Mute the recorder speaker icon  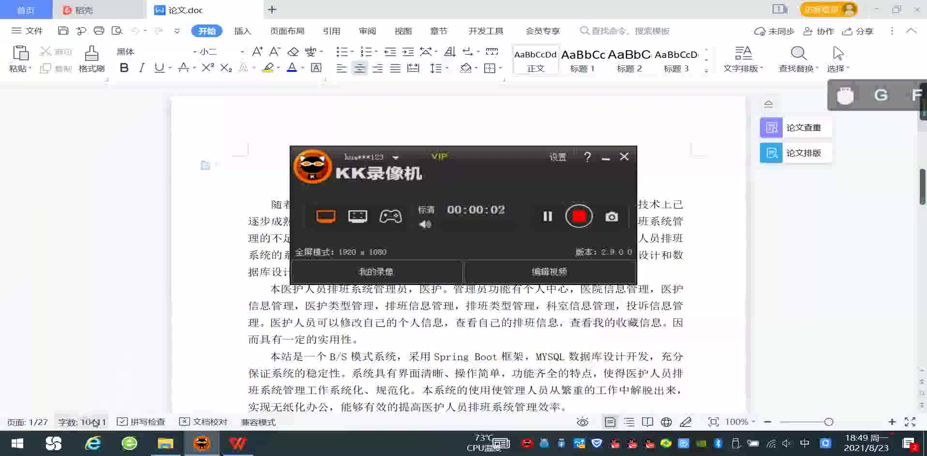425,224
